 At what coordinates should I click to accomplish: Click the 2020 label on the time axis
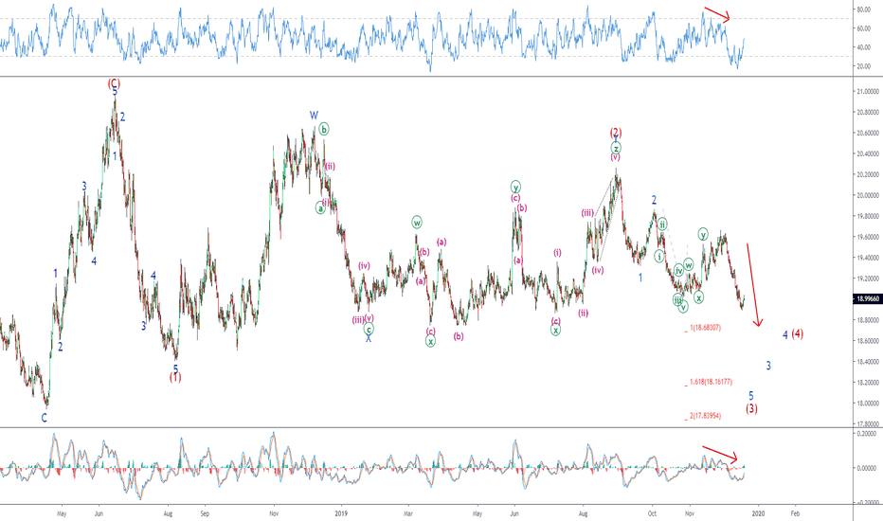[758, 512]
